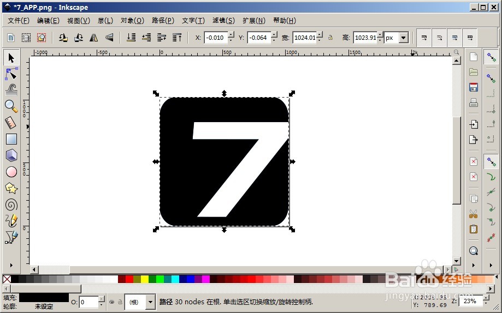This screenshot has height=313, width=502.
Task: Open the 视图(V) menu
Action: tap(79, 21)
